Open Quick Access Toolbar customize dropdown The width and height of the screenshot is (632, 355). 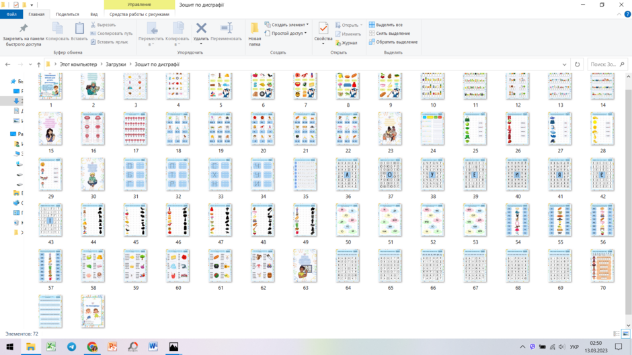pyautogui.click(x=32, y=5)
